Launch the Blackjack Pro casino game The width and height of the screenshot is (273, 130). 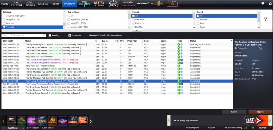point(11,121)
